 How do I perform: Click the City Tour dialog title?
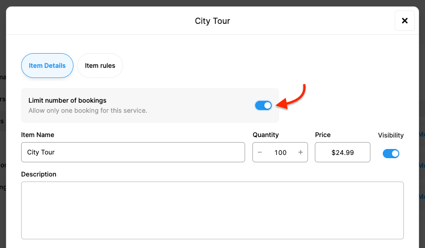tap(212, 21)
